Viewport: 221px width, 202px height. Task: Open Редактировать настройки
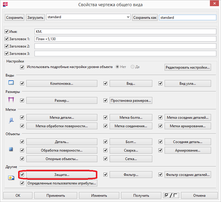pyautogui.click(x=188, y=67)
